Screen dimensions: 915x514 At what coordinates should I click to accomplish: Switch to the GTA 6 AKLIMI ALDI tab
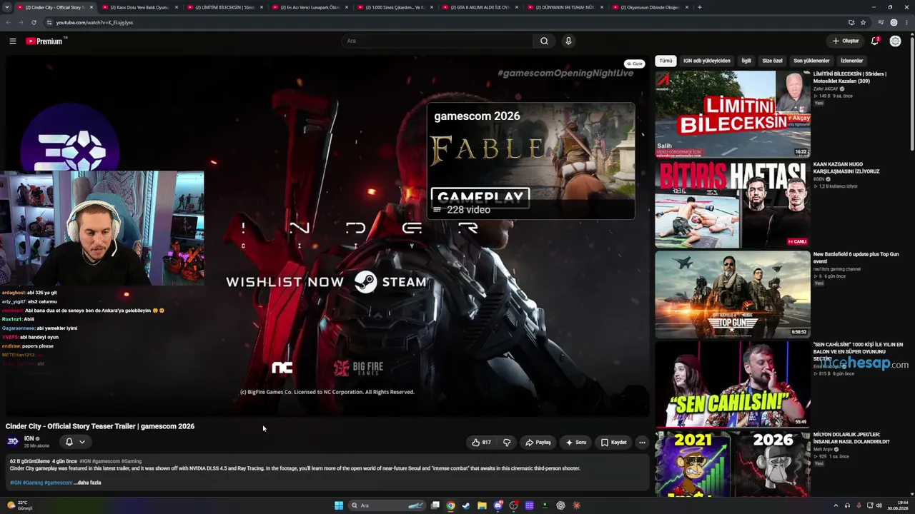[480, 7]
